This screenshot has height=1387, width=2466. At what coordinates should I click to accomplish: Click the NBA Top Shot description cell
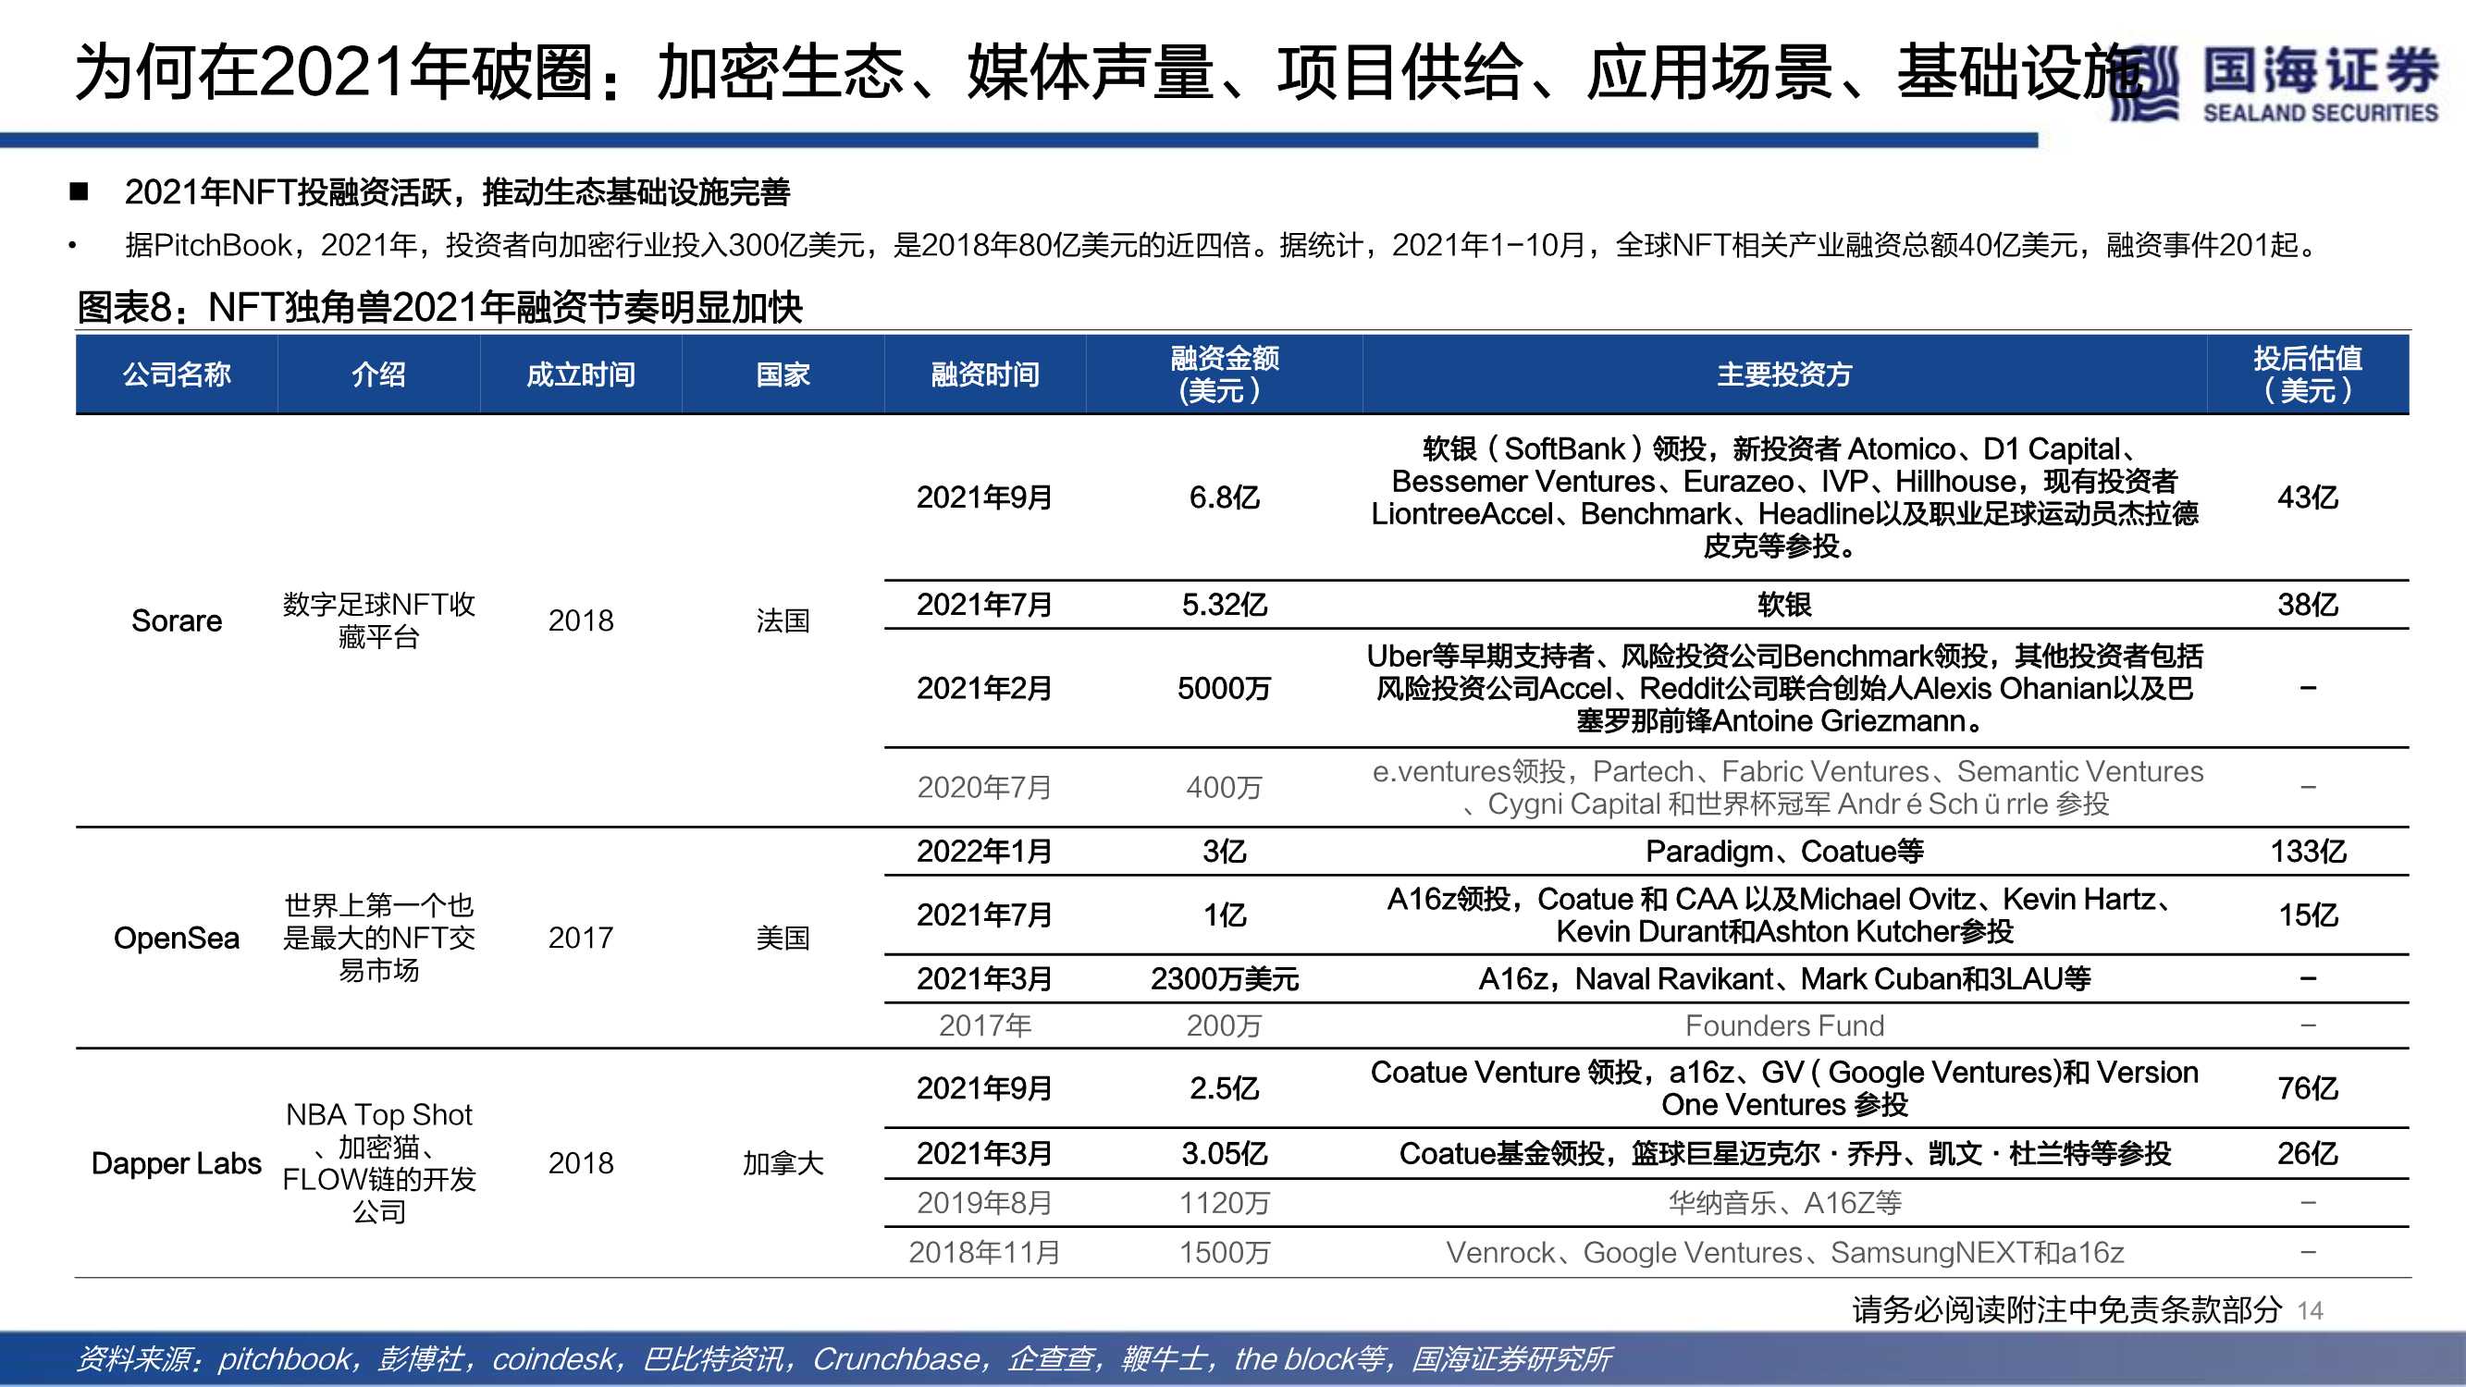(x=378, y=1164)
